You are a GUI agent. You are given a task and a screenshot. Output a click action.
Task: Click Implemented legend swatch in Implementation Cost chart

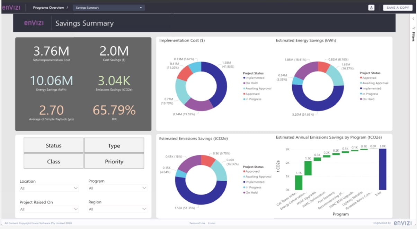[244, 78]
